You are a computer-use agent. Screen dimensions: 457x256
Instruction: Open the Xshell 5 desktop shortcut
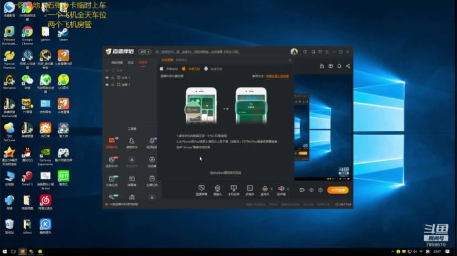click(x=27, y=178)
